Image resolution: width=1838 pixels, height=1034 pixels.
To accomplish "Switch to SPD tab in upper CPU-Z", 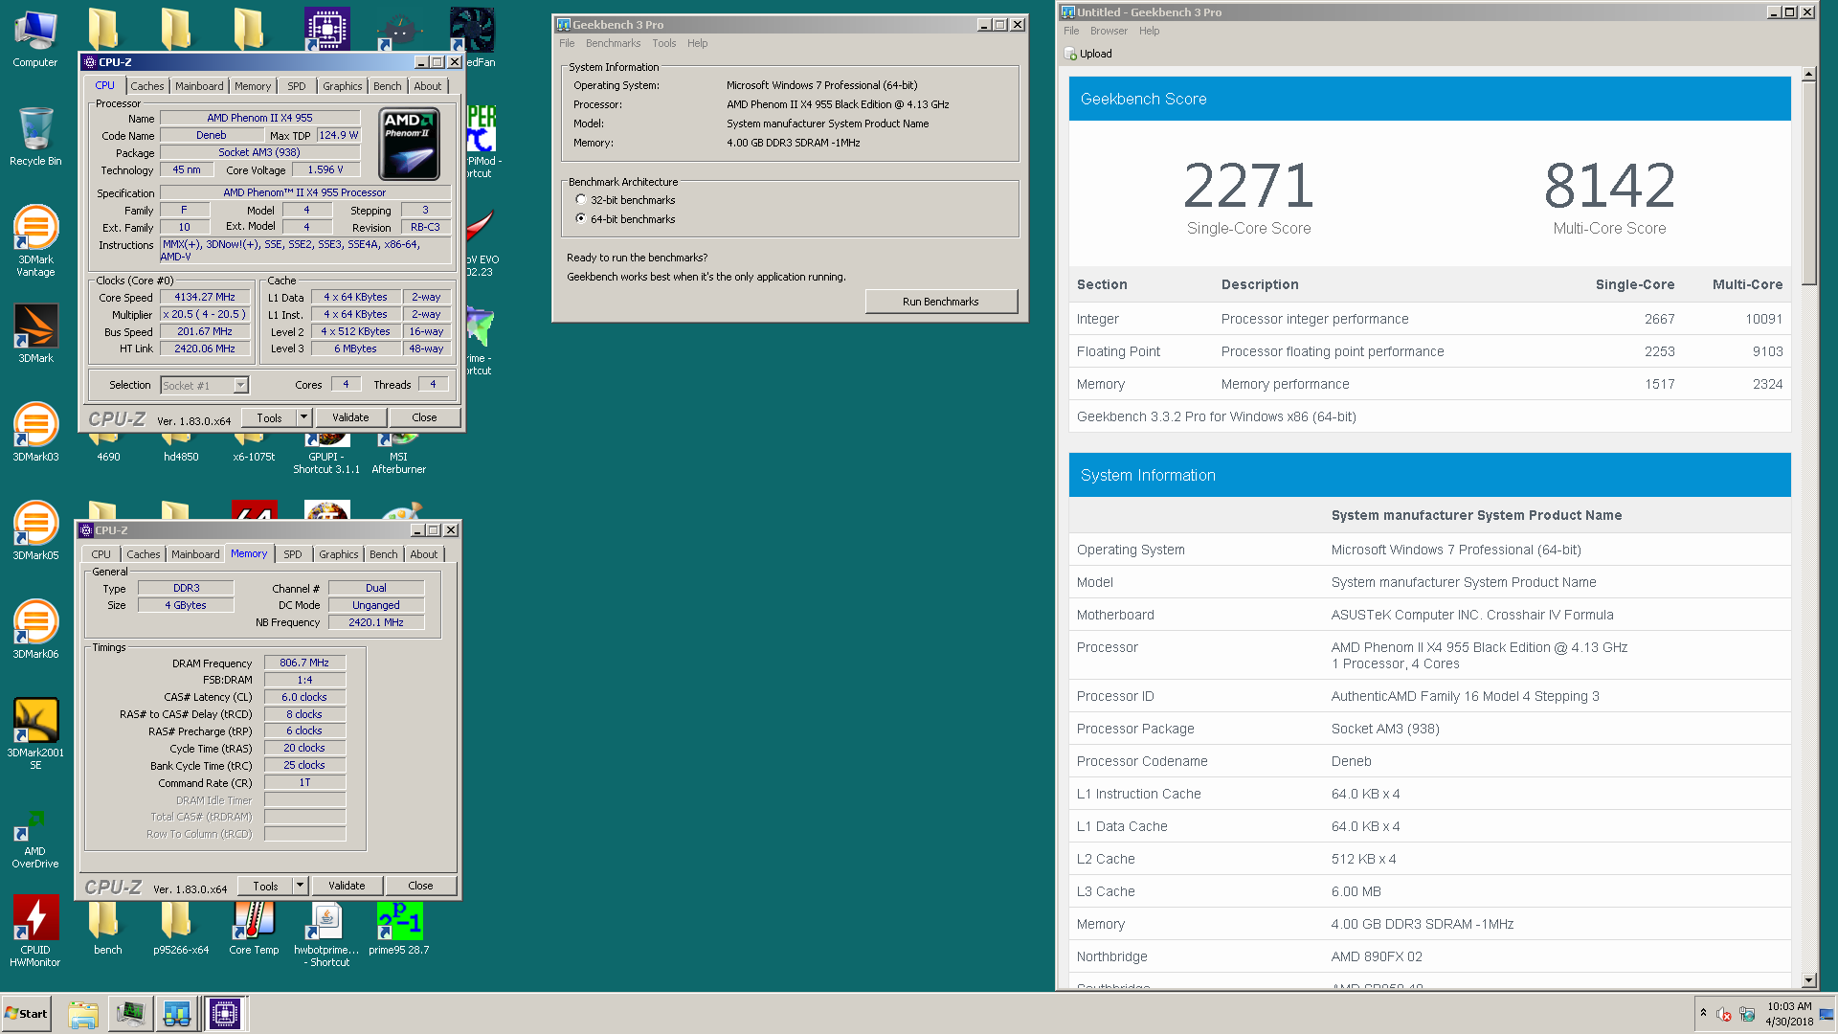I will point(297,86).
